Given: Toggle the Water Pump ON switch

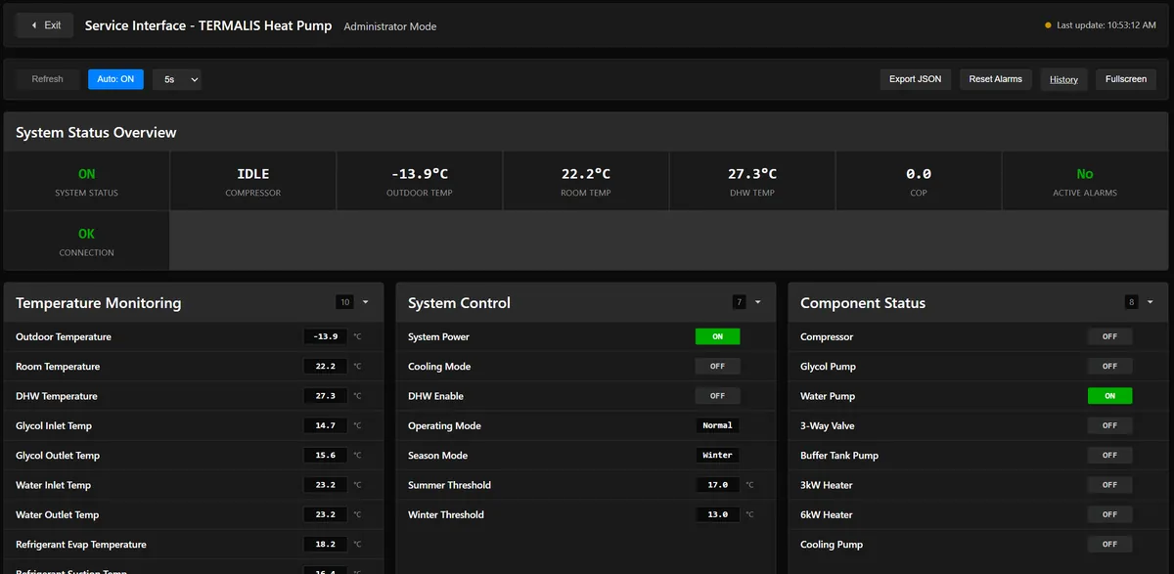Looking at the screenshot, I should tap(1109, 396).
